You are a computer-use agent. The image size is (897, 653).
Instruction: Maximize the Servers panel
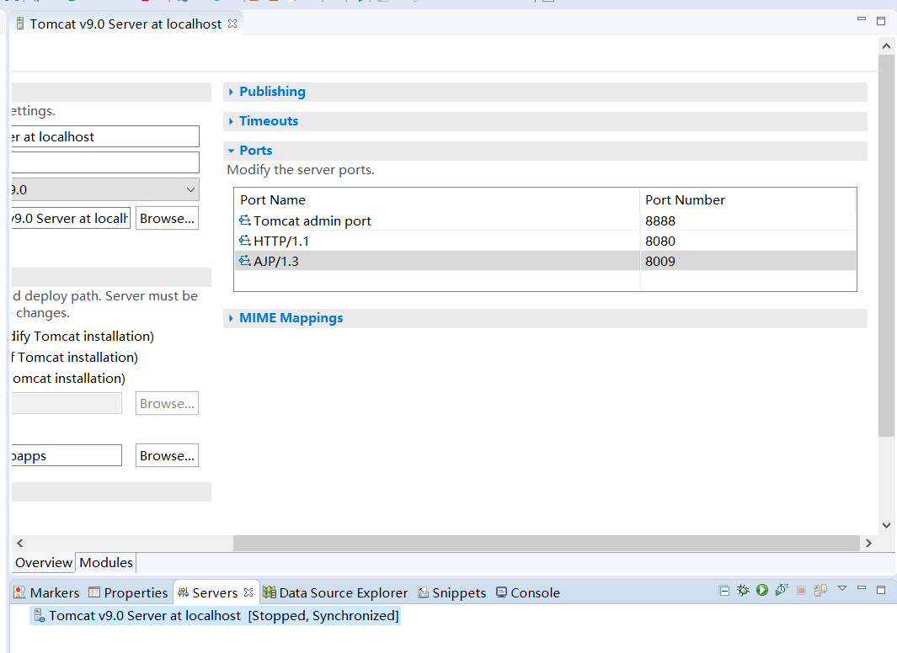tap(881, 590)
